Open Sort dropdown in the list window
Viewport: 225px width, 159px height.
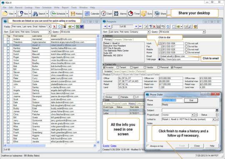(x=50, y=32)
